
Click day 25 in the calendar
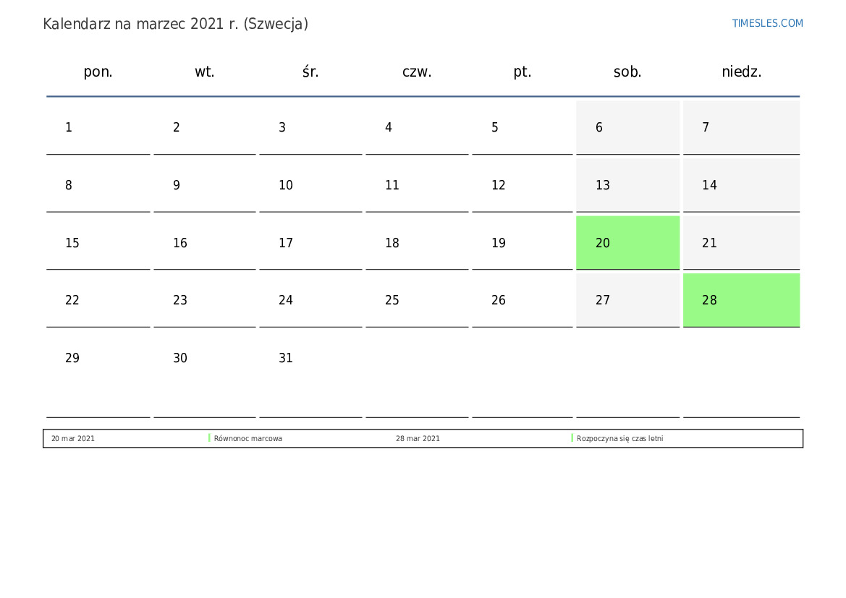pyautogui.click(x=417, y=300)
